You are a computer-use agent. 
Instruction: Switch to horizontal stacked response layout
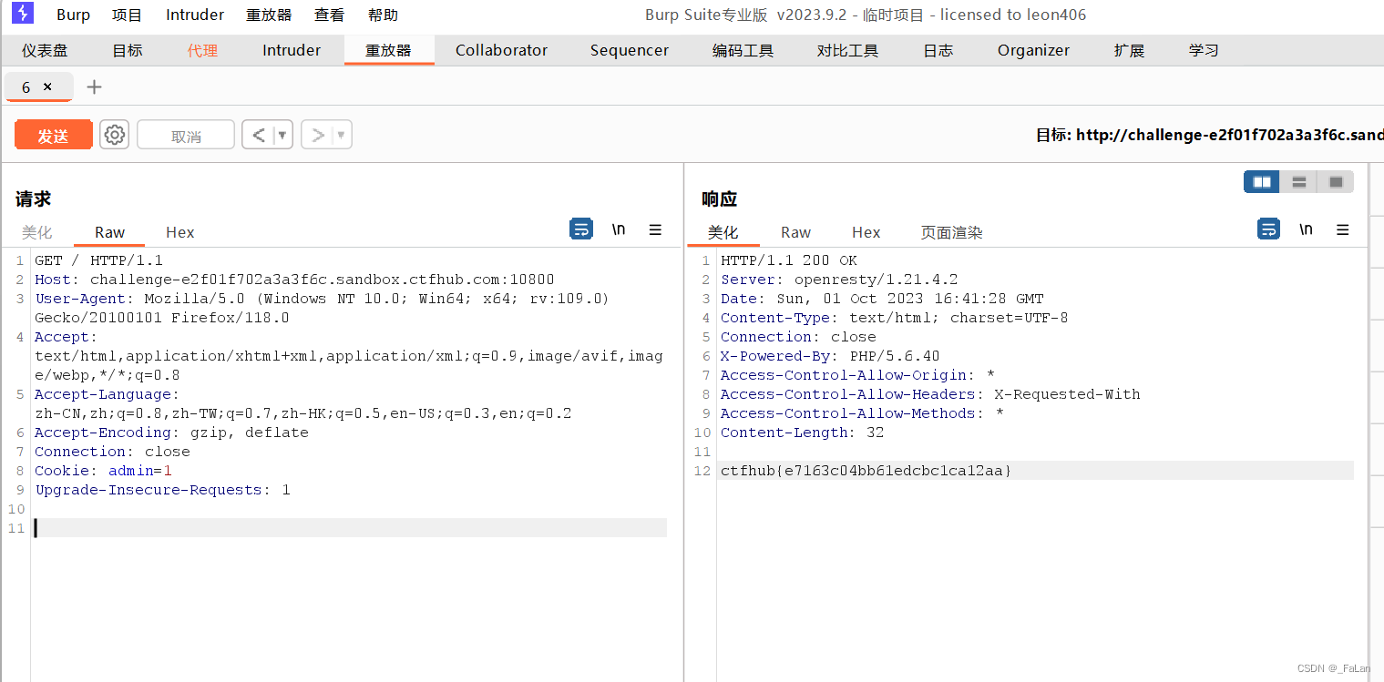coord(1298,181)
